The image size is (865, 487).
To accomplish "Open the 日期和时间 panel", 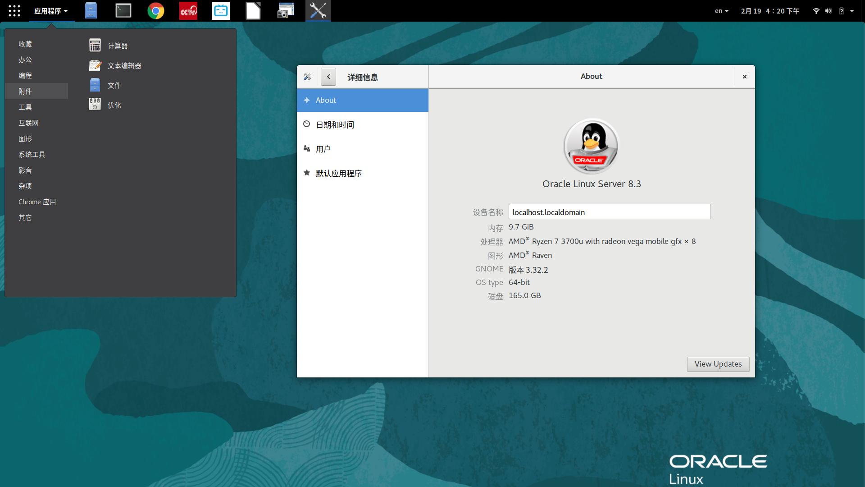I will 363,124.
